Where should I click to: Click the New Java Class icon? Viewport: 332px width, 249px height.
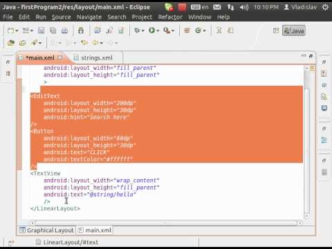(x=199, y=30)
